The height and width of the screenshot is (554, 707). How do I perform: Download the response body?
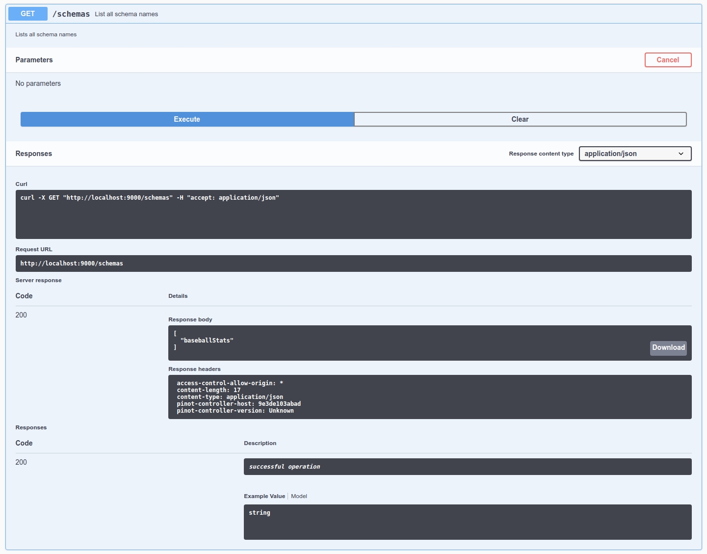[x=668, y=348]
